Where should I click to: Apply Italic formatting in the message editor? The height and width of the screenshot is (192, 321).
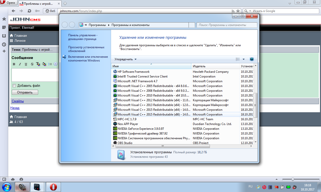click(x=20, y=64)
